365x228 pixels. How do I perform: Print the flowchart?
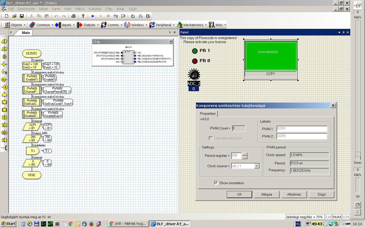pyautogui.click(x=73, y=16)
